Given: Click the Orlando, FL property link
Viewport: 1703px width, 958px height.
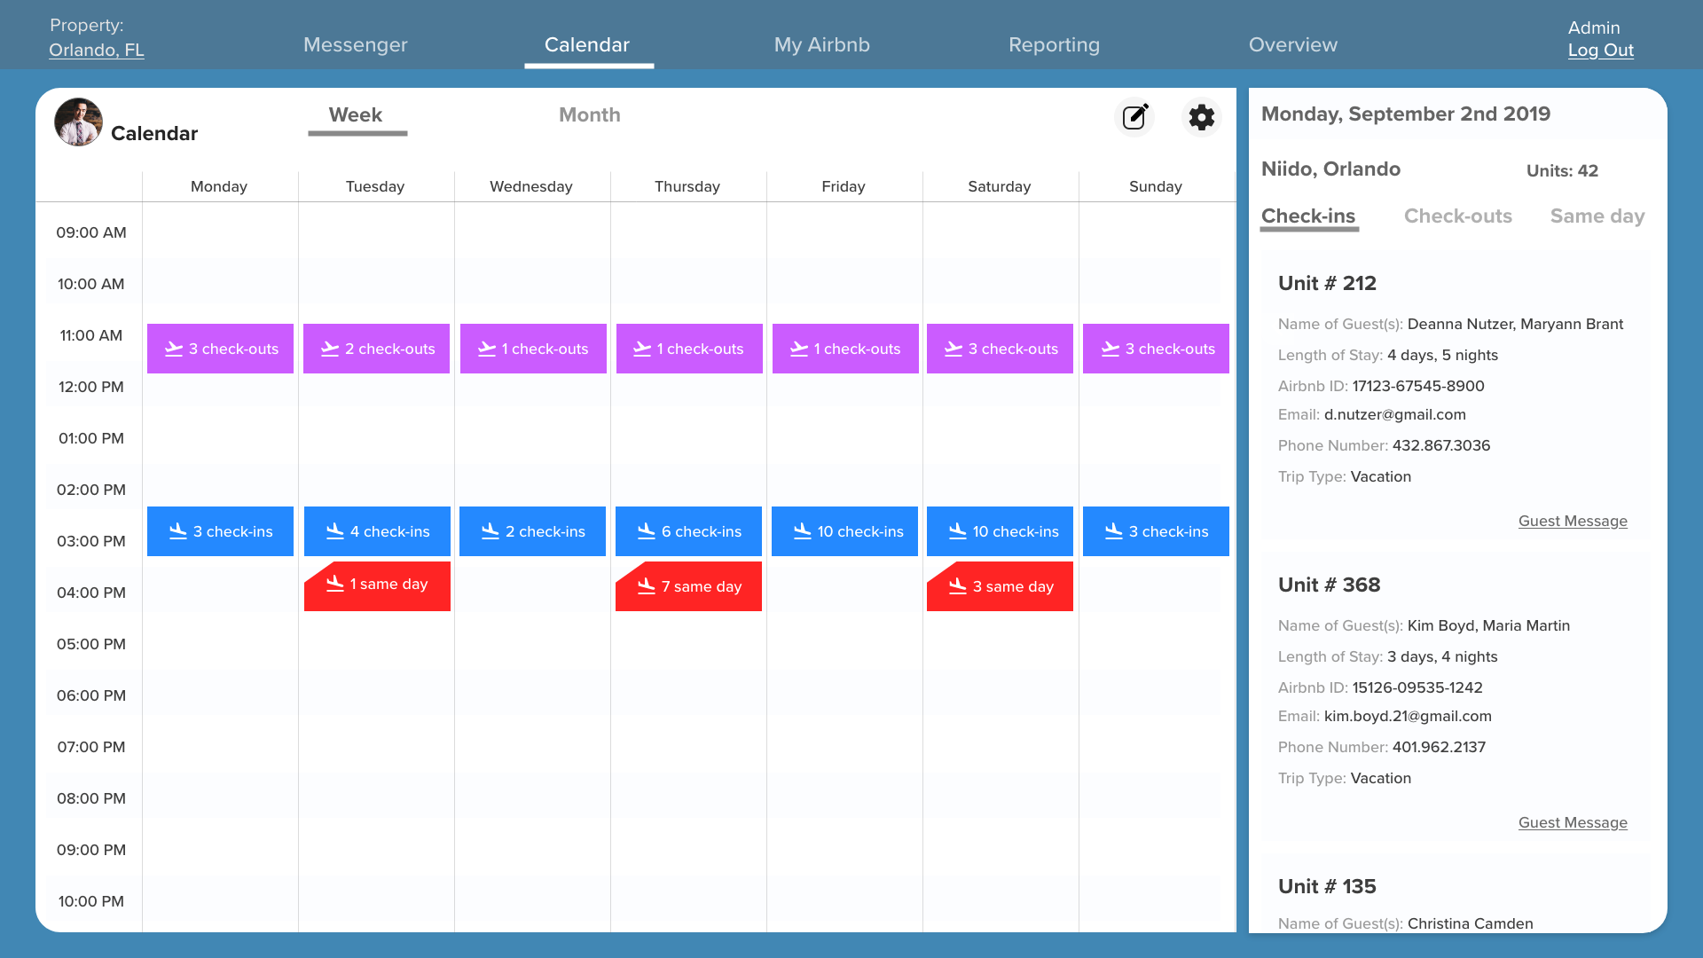Looking at the screenshot, I should point(97,51).
